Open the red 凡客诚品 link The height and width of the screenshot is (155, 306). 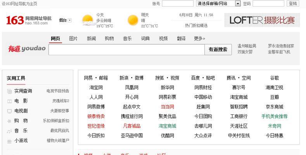(132, 126)
